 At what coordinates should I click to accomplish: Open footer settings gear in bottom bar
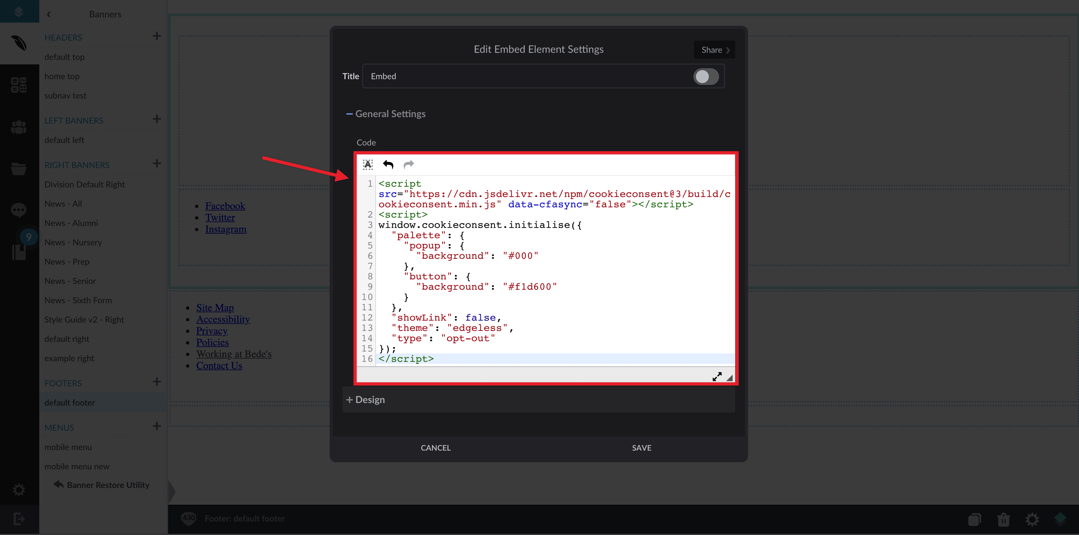(1032, 520)
